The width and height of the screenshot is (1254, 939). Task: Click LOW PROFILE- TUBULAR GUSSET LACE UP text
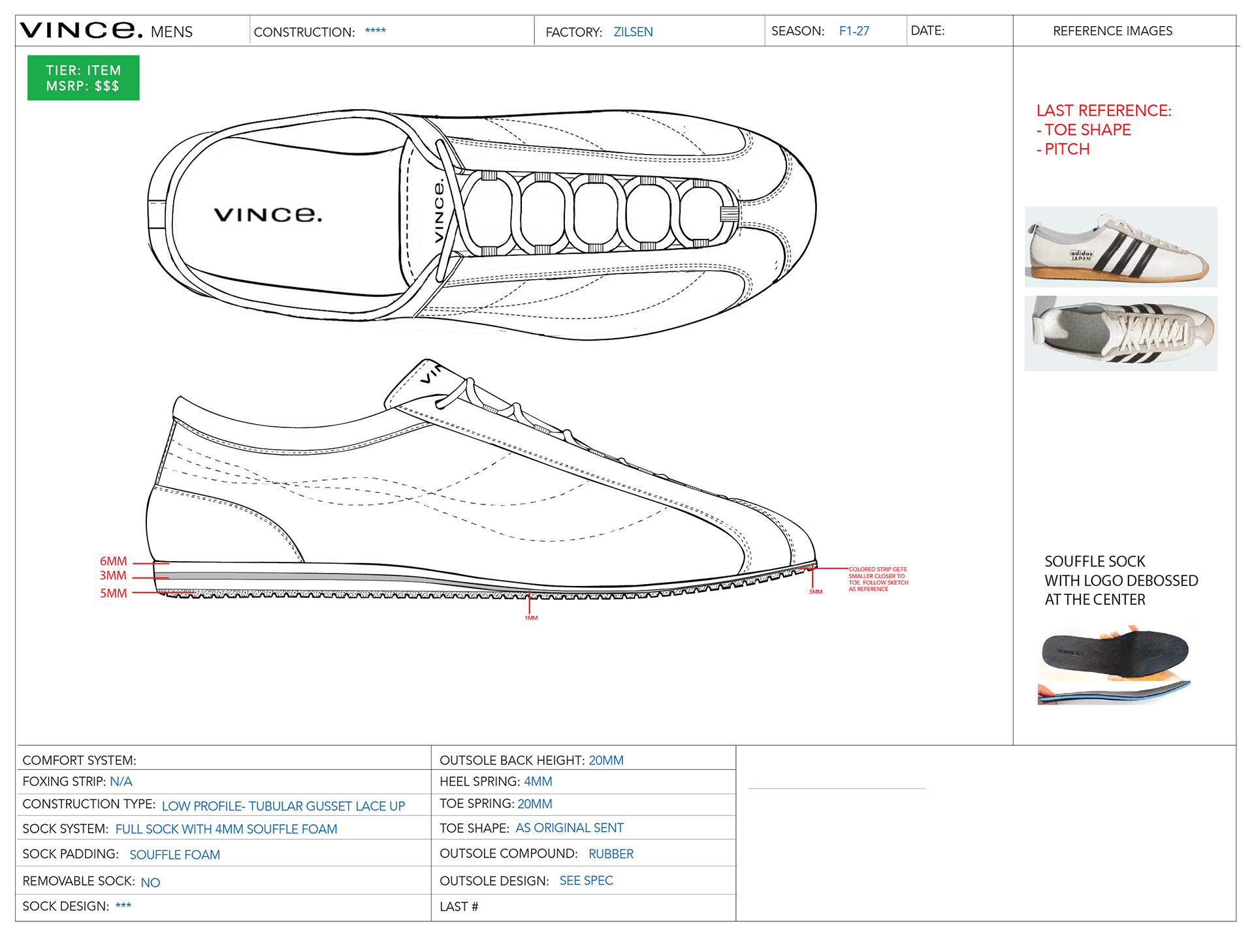[283, 806]
